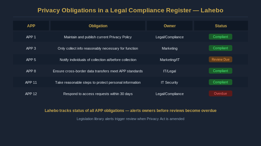Click the Review Due badge for APP 5

[221, 59]
